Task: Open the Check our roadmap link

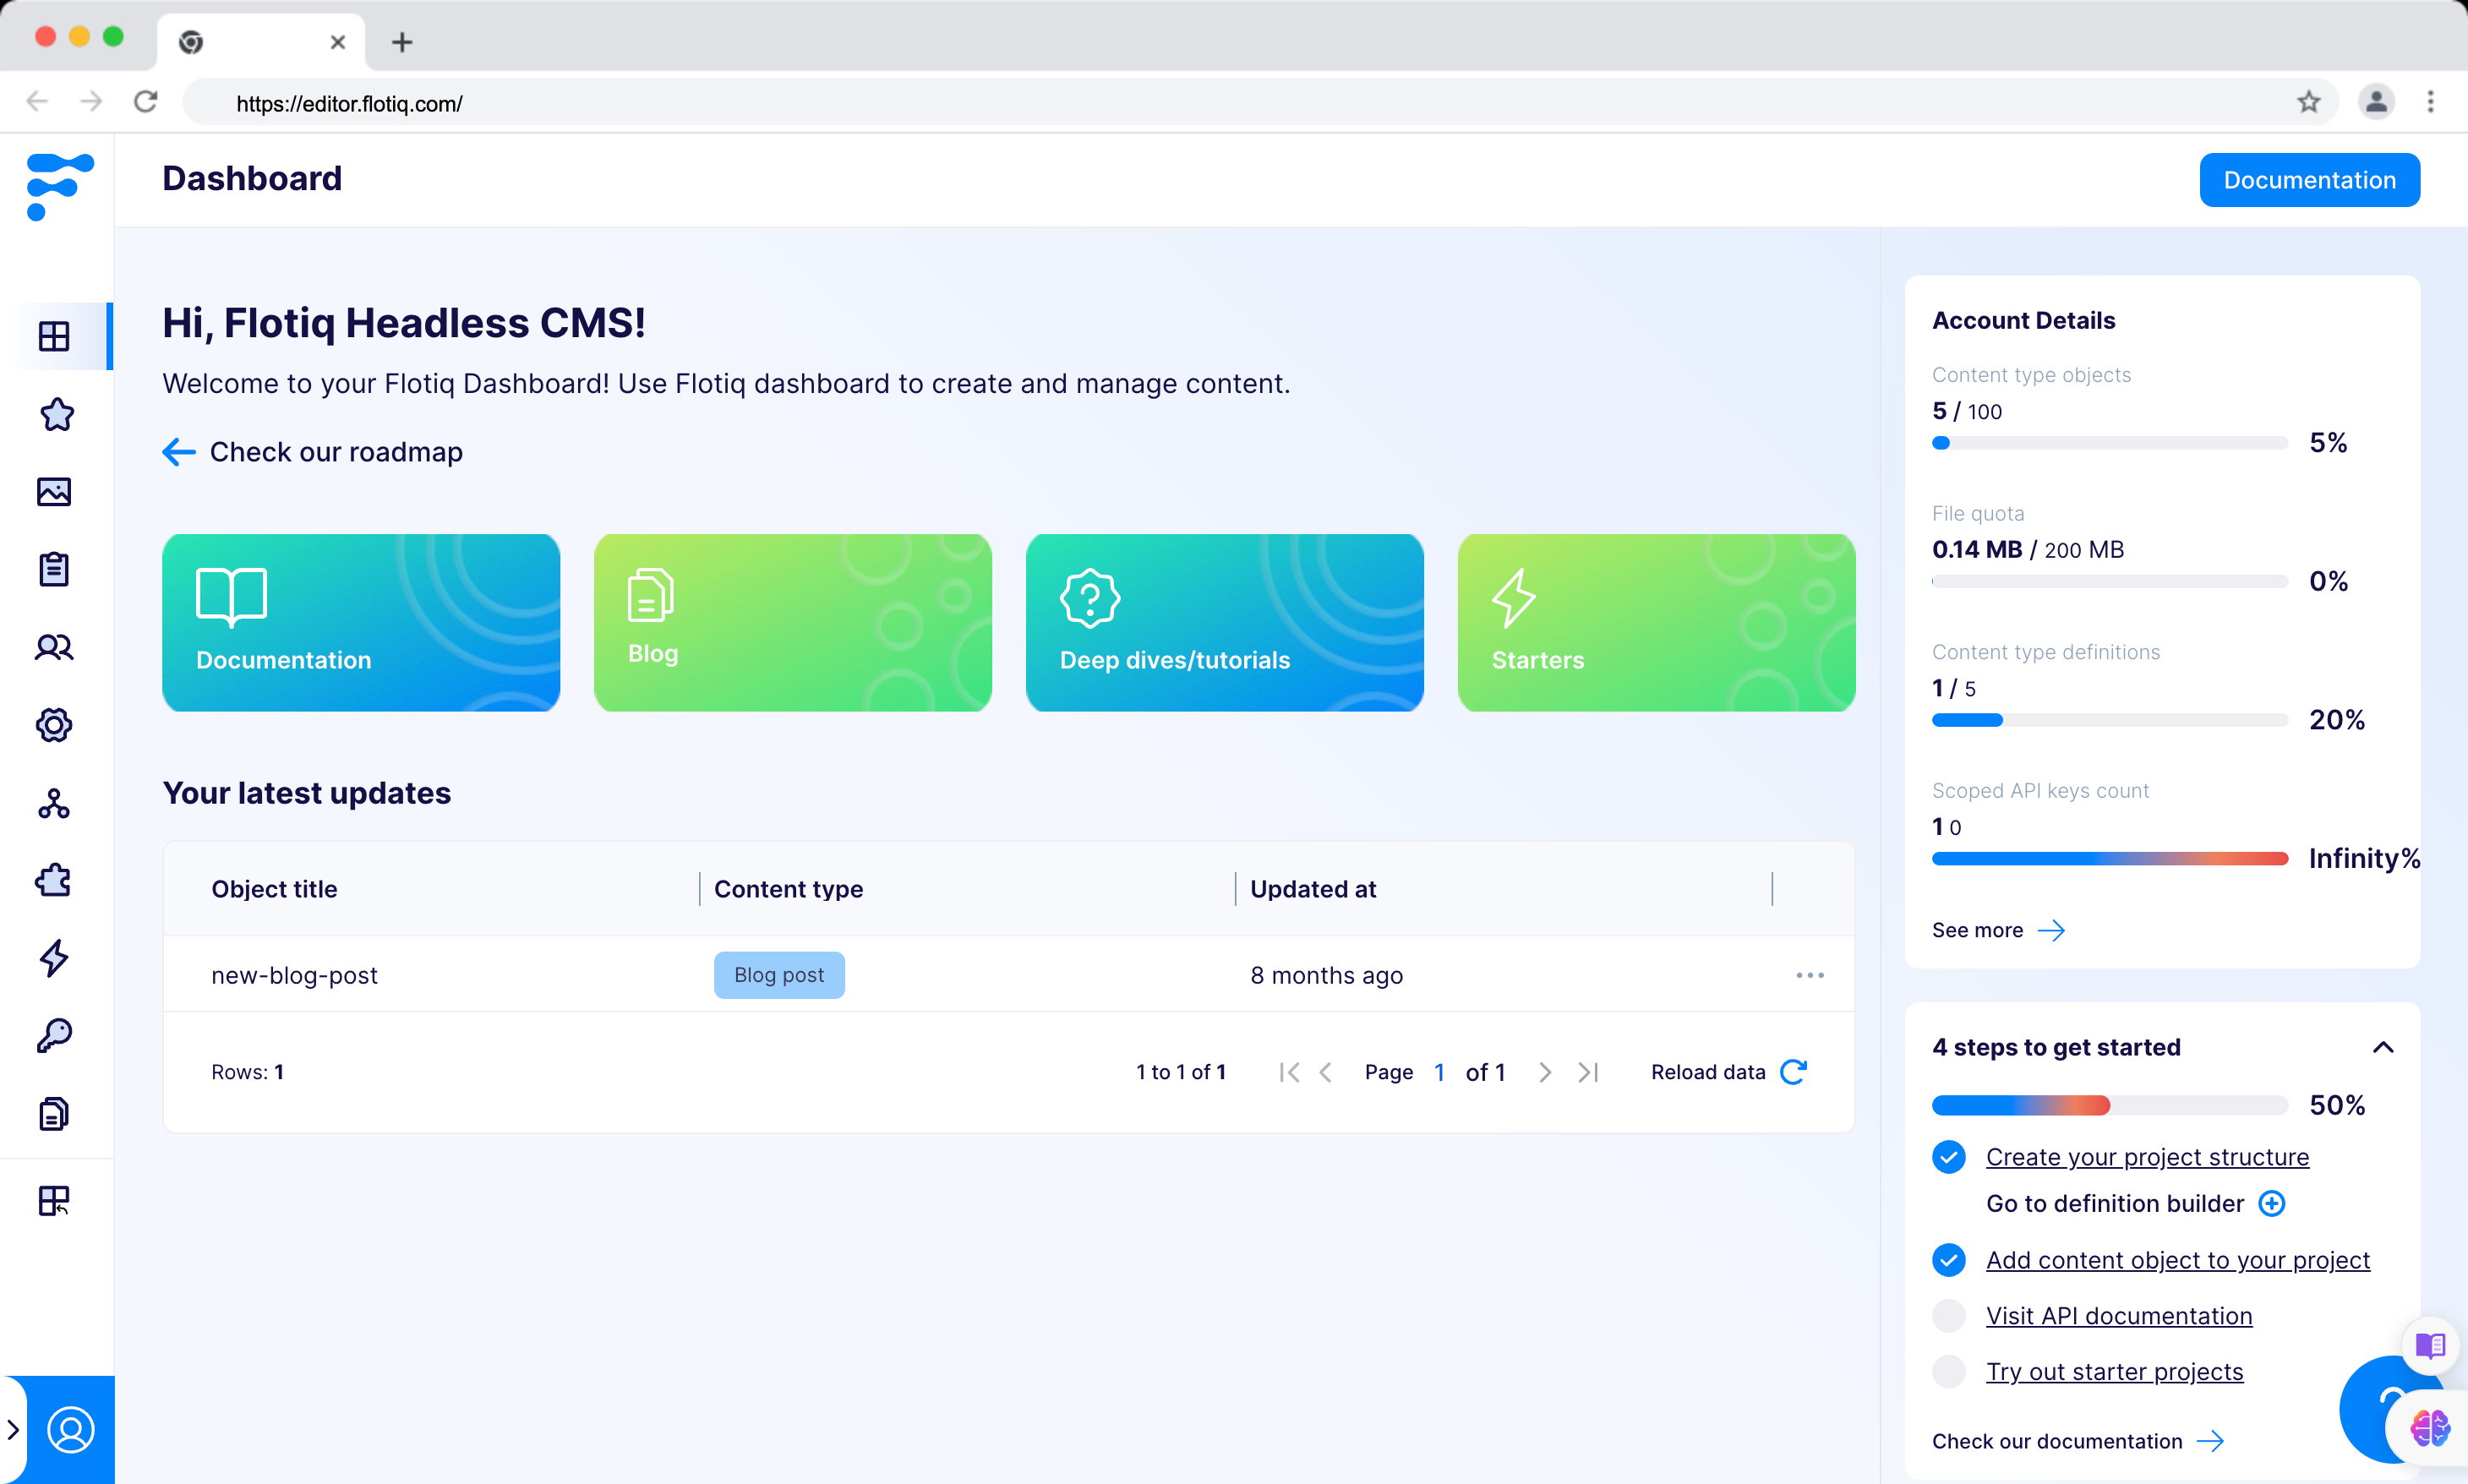Action: click(x=335, y=452)
